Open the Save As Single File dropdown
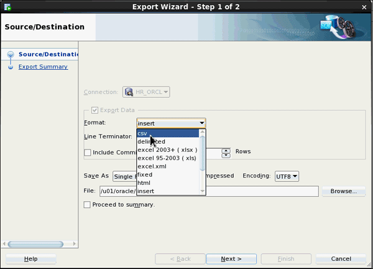This screenshot has height=269, width=373. [125, 177]
